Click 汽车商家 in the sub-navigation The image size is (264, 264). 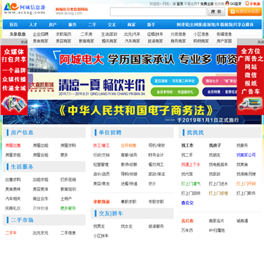click(132, 41)
